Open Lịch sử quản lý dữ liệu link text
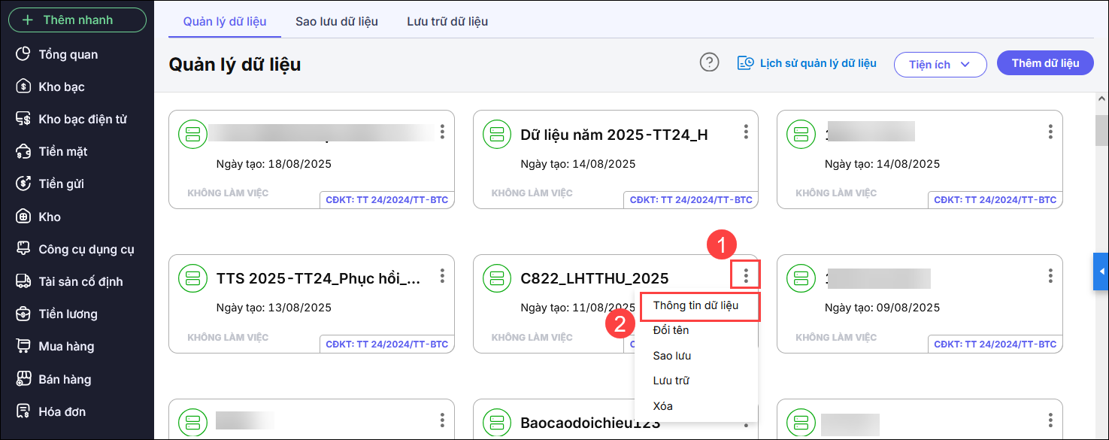Image resolution: width=1109 pixels, height=440 pixels. (x=818, y=63)
